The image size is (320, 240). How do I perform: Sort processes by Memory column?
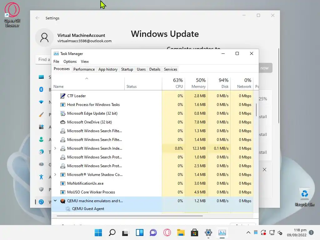coord(196,83)
